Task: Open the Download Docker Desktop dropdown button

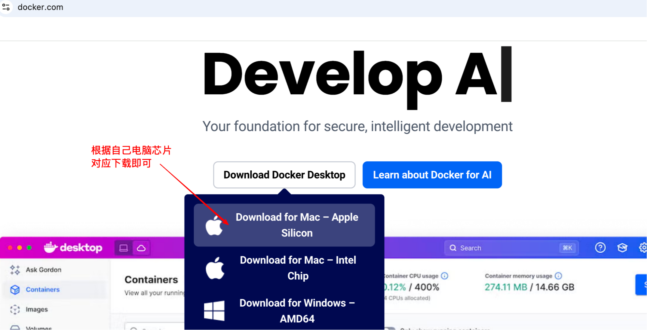Action: pyautogui.click(x=284, y=175)
